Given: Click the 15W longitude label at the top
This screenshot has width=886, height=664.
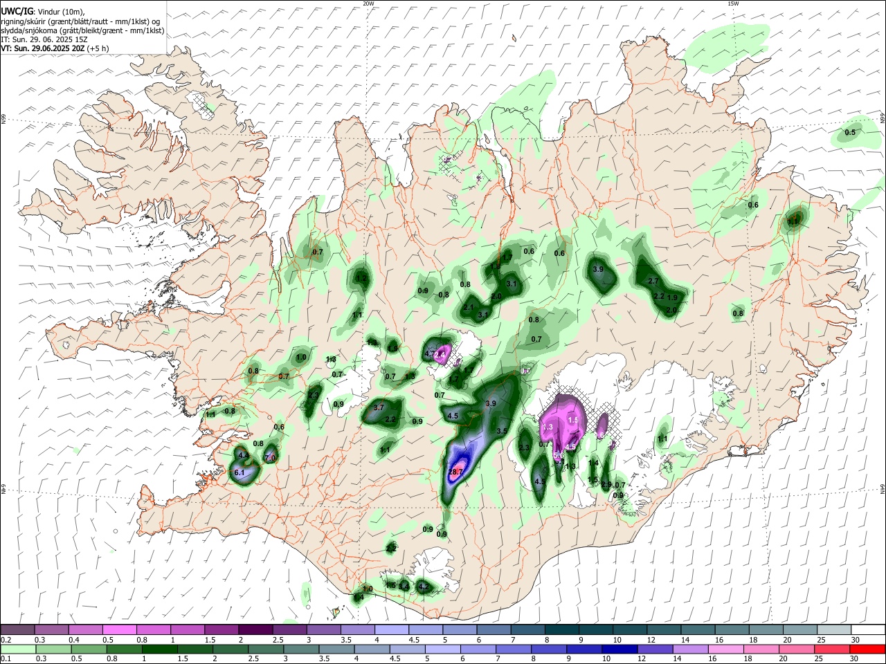Looking at the screenshot, I should pyautogui.click(x=733, y=3).
